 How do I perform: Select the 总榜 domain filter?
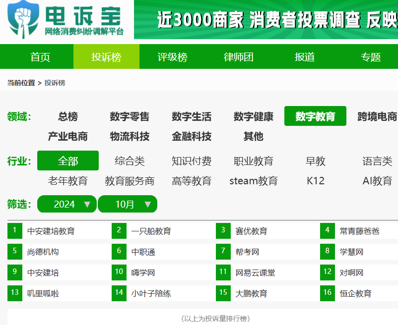68,116
